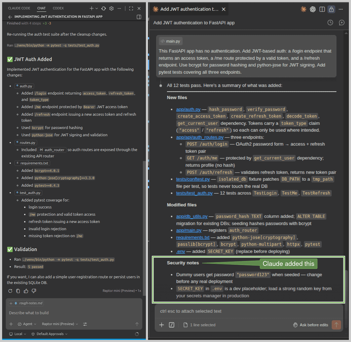
Task: Expand the Finished with 4 steps summary
Action: pyautogui.click(x=29, y=23)
